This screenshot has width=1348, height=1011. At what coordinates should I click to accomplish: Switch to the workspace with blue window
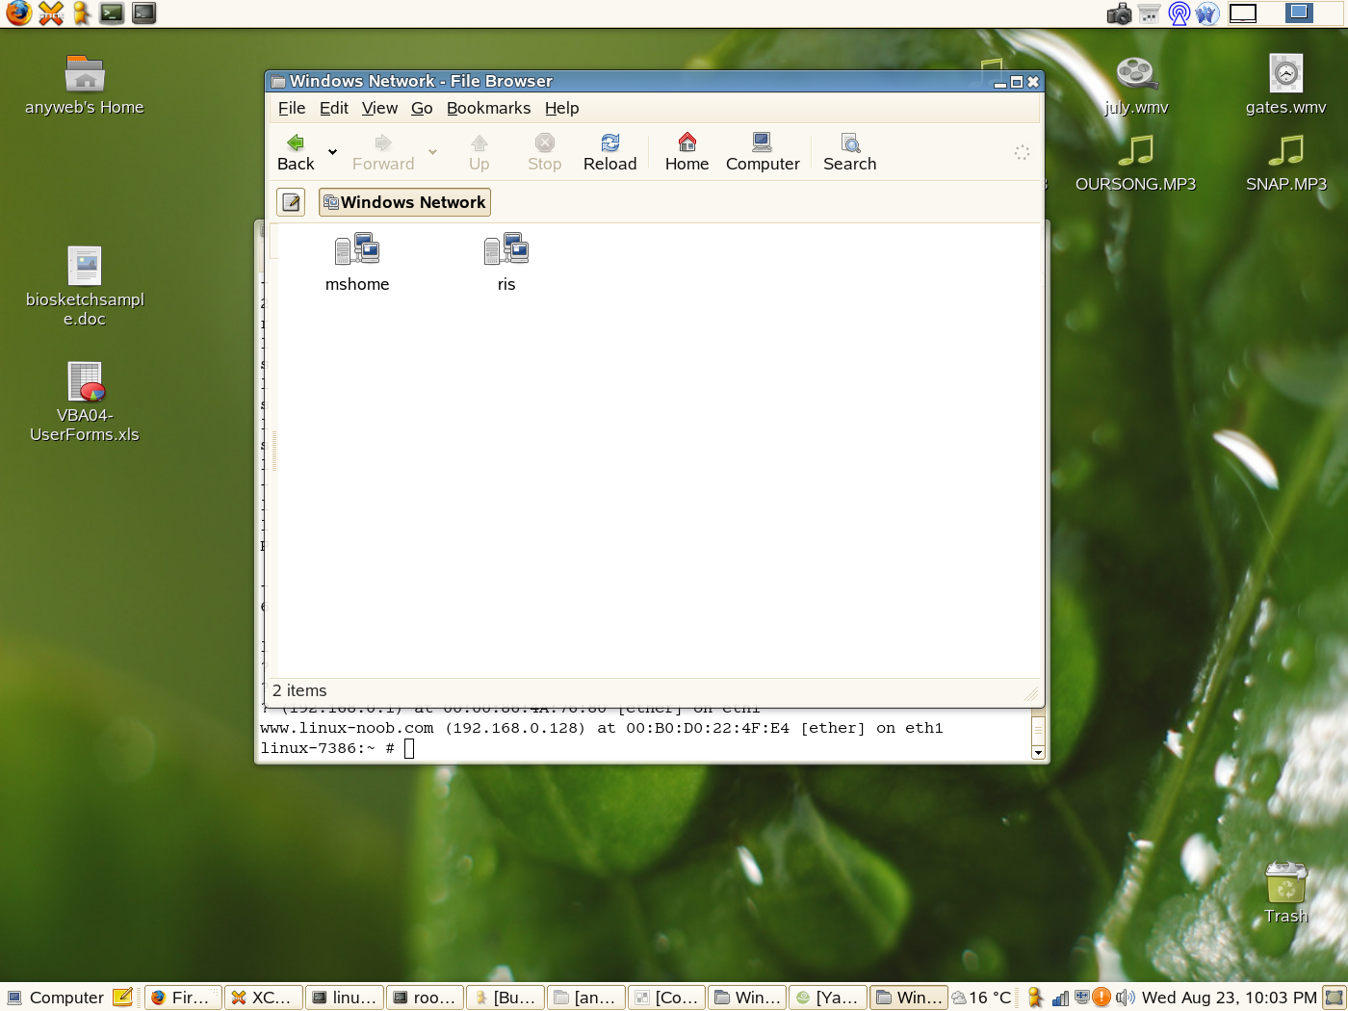pyautogui.click(x=1299, y=13)
